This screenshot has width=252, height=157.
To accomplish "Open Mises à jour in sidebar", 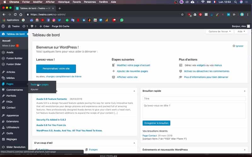I will [10, 46].
